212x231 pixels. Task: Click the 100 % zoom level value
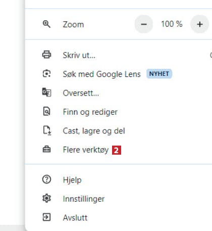click(172, 24)
